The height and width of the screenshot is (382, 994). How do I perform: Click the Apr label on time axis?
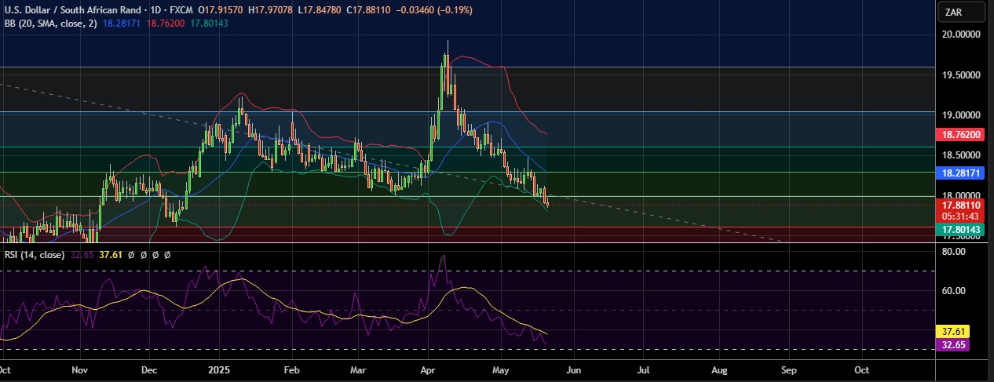click(x=428, y=369)
